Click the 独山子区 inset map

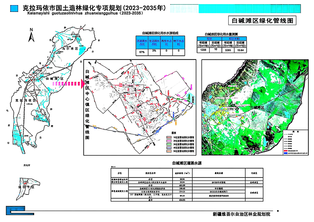click(28, 189)
